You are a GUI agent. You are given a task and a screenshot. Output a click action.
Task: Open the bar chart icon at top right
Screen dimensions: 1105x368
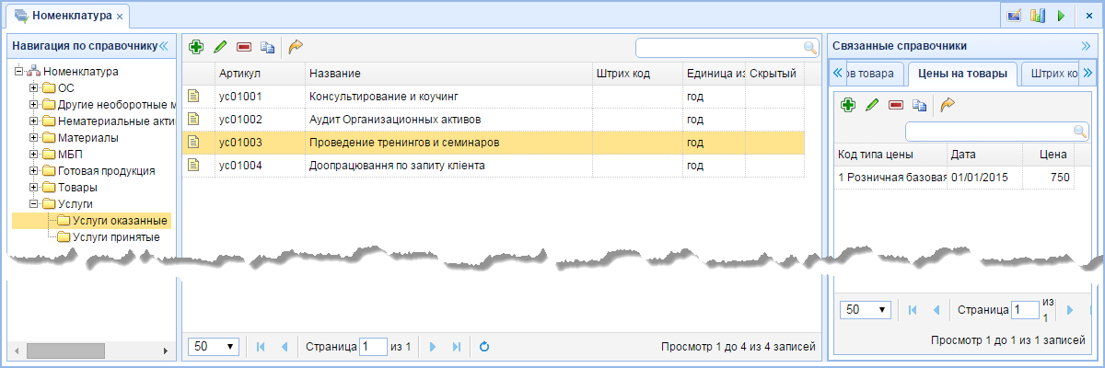1038,16
